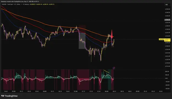Screen dimensions: 172x99
Task: Click the 4,542.00 price scale label
Action: (x=167, y=22)
